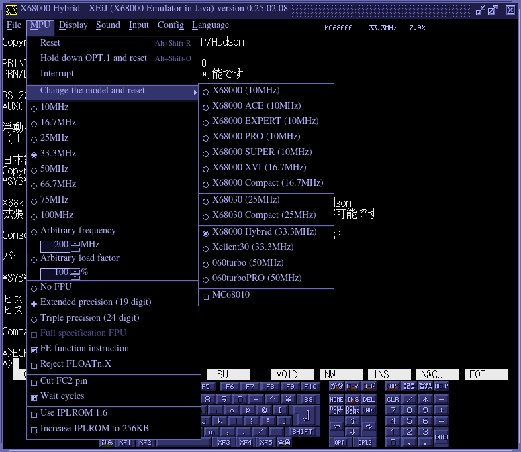Click the shrink-window icon in title bar
This screenshot has height=452, width=521.
(481, 10)
